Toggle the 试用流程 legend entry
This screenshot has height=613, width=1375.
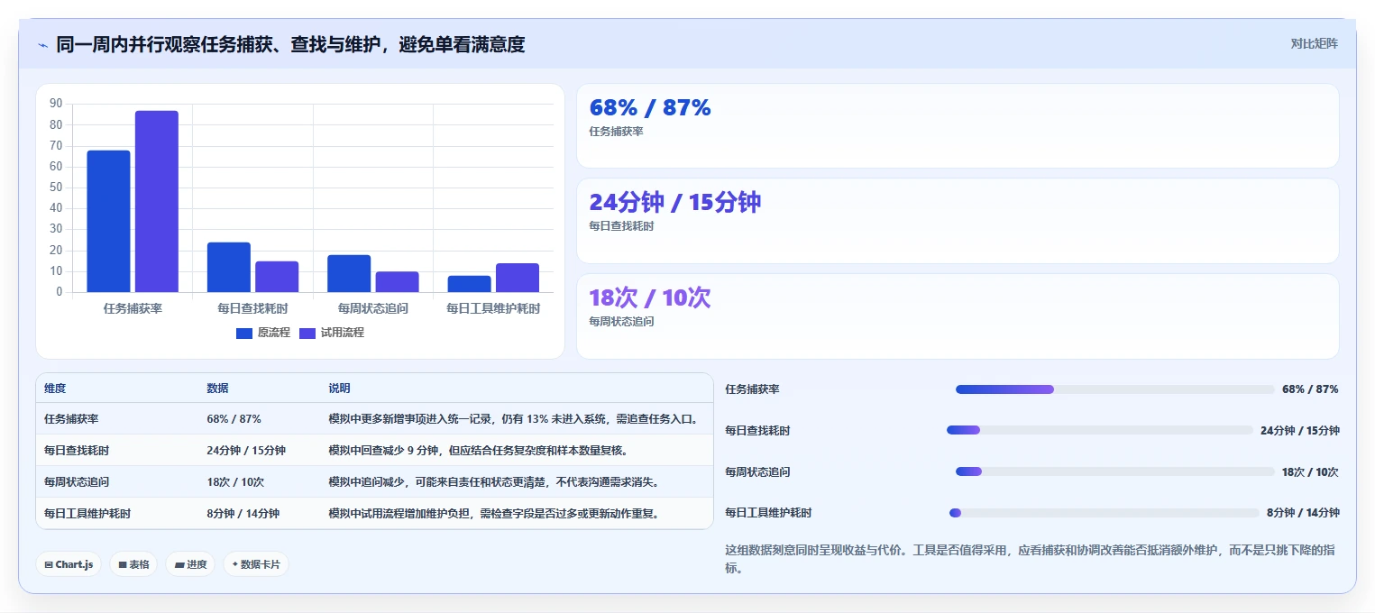tap(332, 333)
